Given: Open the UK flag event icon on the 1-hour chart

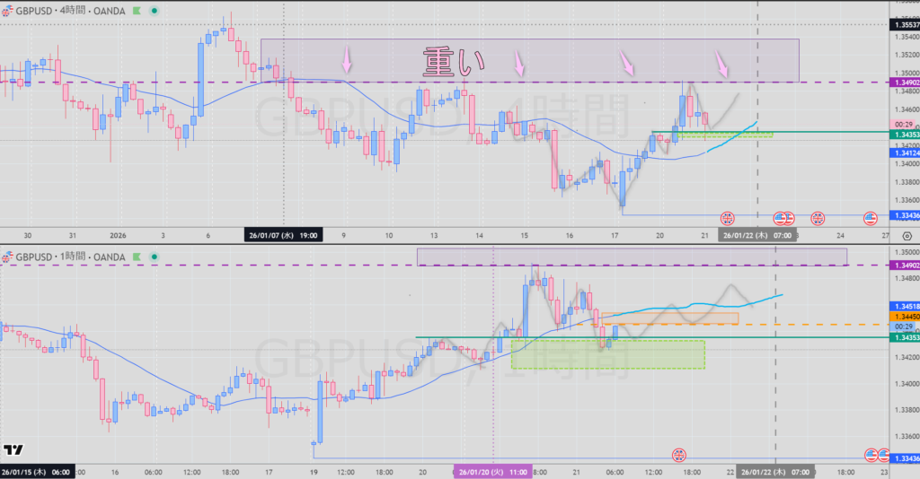Looking at the screenshot, I should point(679,455).
